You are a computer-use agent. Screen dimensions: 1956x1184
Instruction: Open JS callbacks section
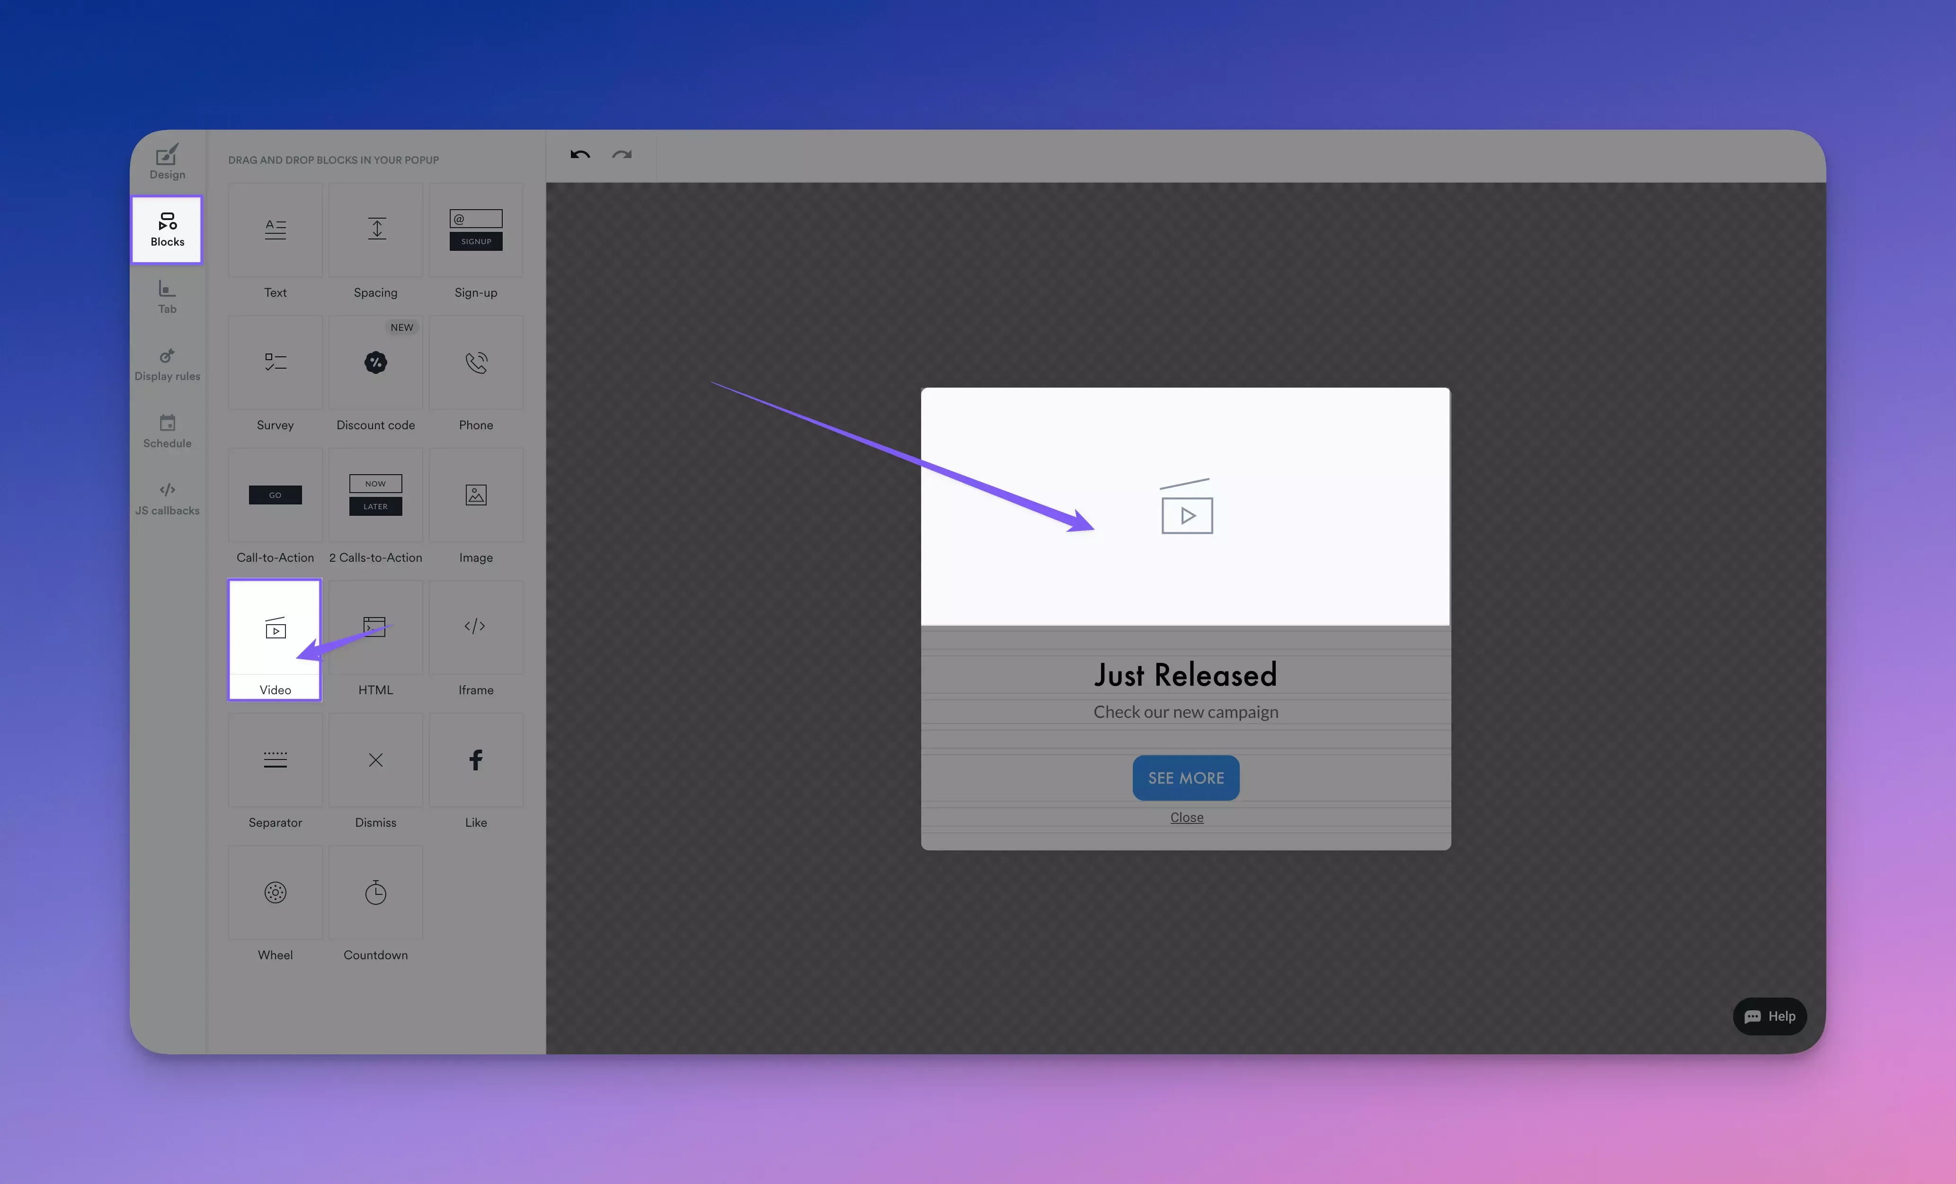(x=167, y=499)
